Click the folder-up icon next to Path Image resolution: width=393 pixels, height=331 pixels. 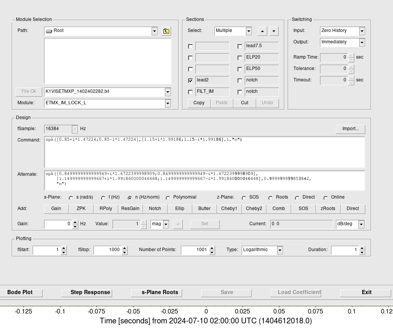(x=166, y=31)
